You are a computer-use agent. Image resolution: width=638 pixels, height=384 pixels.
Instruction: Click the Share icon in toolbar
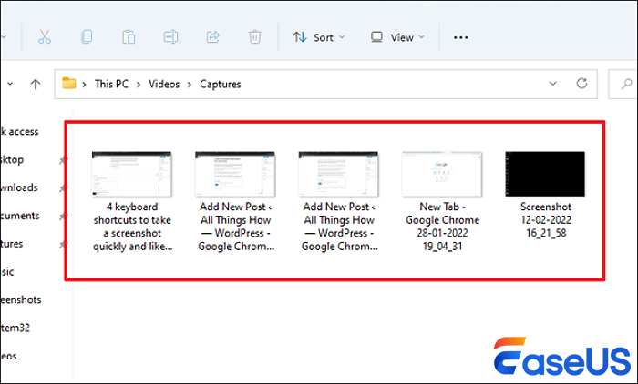(213, 37)
